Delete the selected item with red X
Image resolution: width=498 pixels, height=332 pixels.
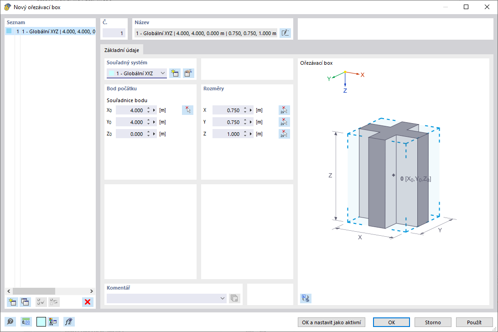[x=88, y=302]
